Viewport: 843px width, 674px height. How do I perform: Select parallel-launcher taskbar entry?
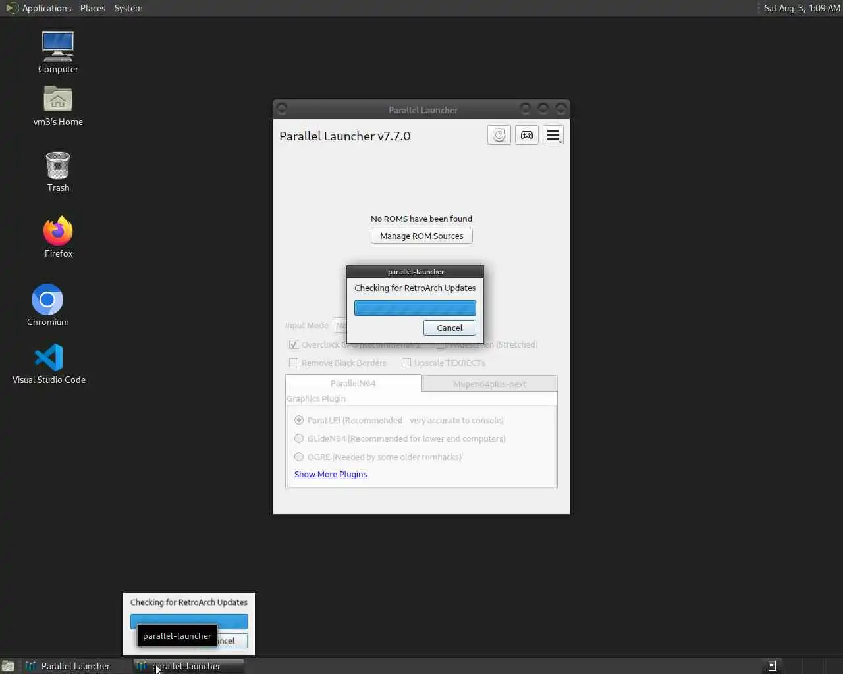point(188,666)
